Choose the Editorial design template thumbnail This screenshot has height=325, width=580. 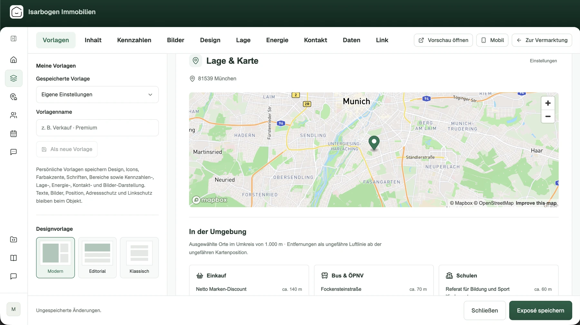point(97,258)
